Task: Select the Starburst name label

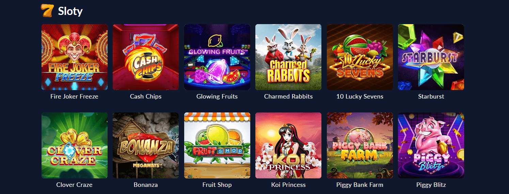Action: pos(431,96)
